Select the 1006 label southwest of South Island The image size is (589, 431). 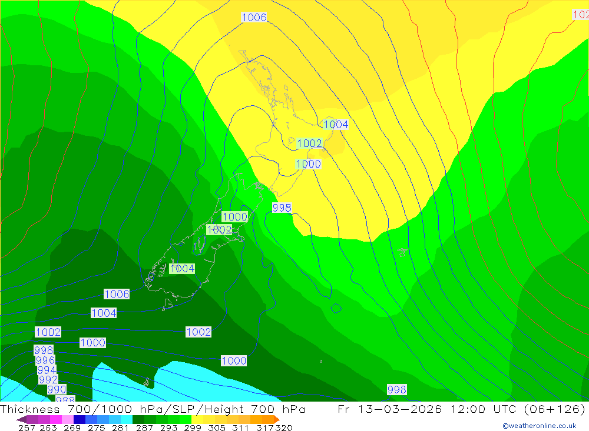pos(117,294)
